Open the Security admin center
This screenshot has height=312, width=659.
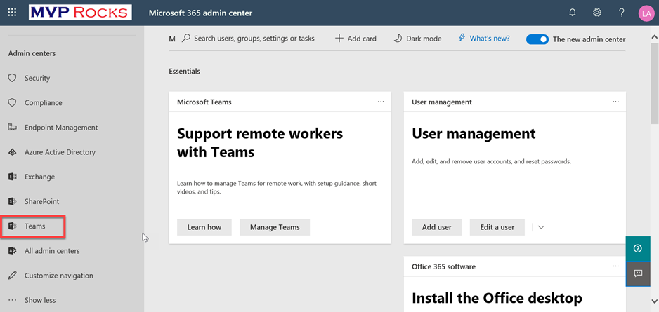37,78
